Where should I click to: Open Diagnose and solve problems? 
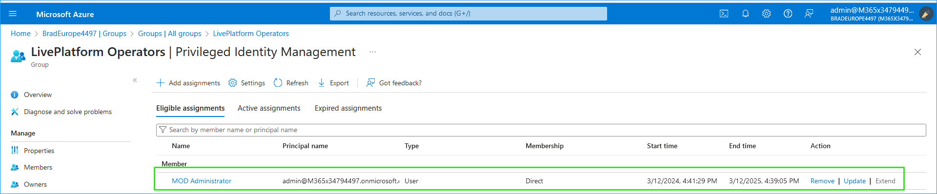pos(68,112)
